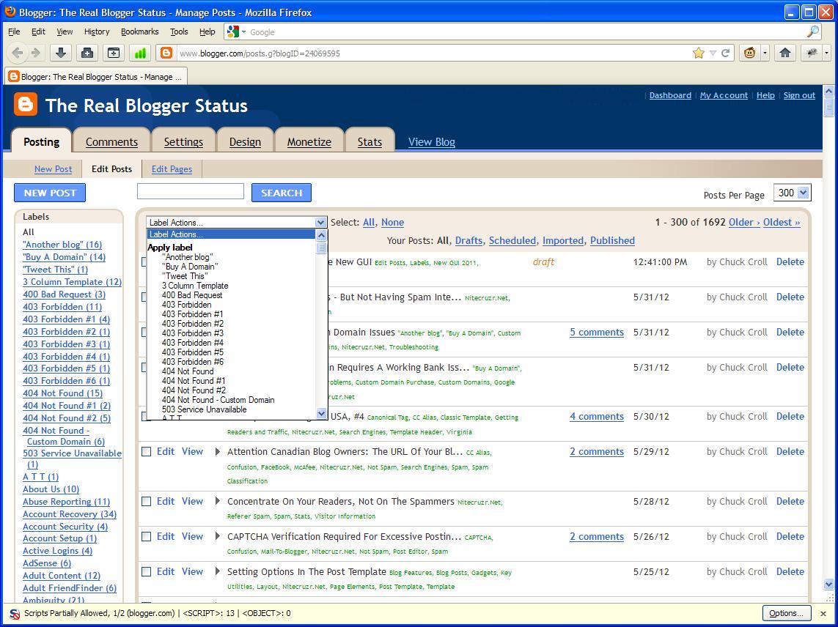
Task: Click the green stats bars toolbar icon
Action: click(x=141, y=53)
